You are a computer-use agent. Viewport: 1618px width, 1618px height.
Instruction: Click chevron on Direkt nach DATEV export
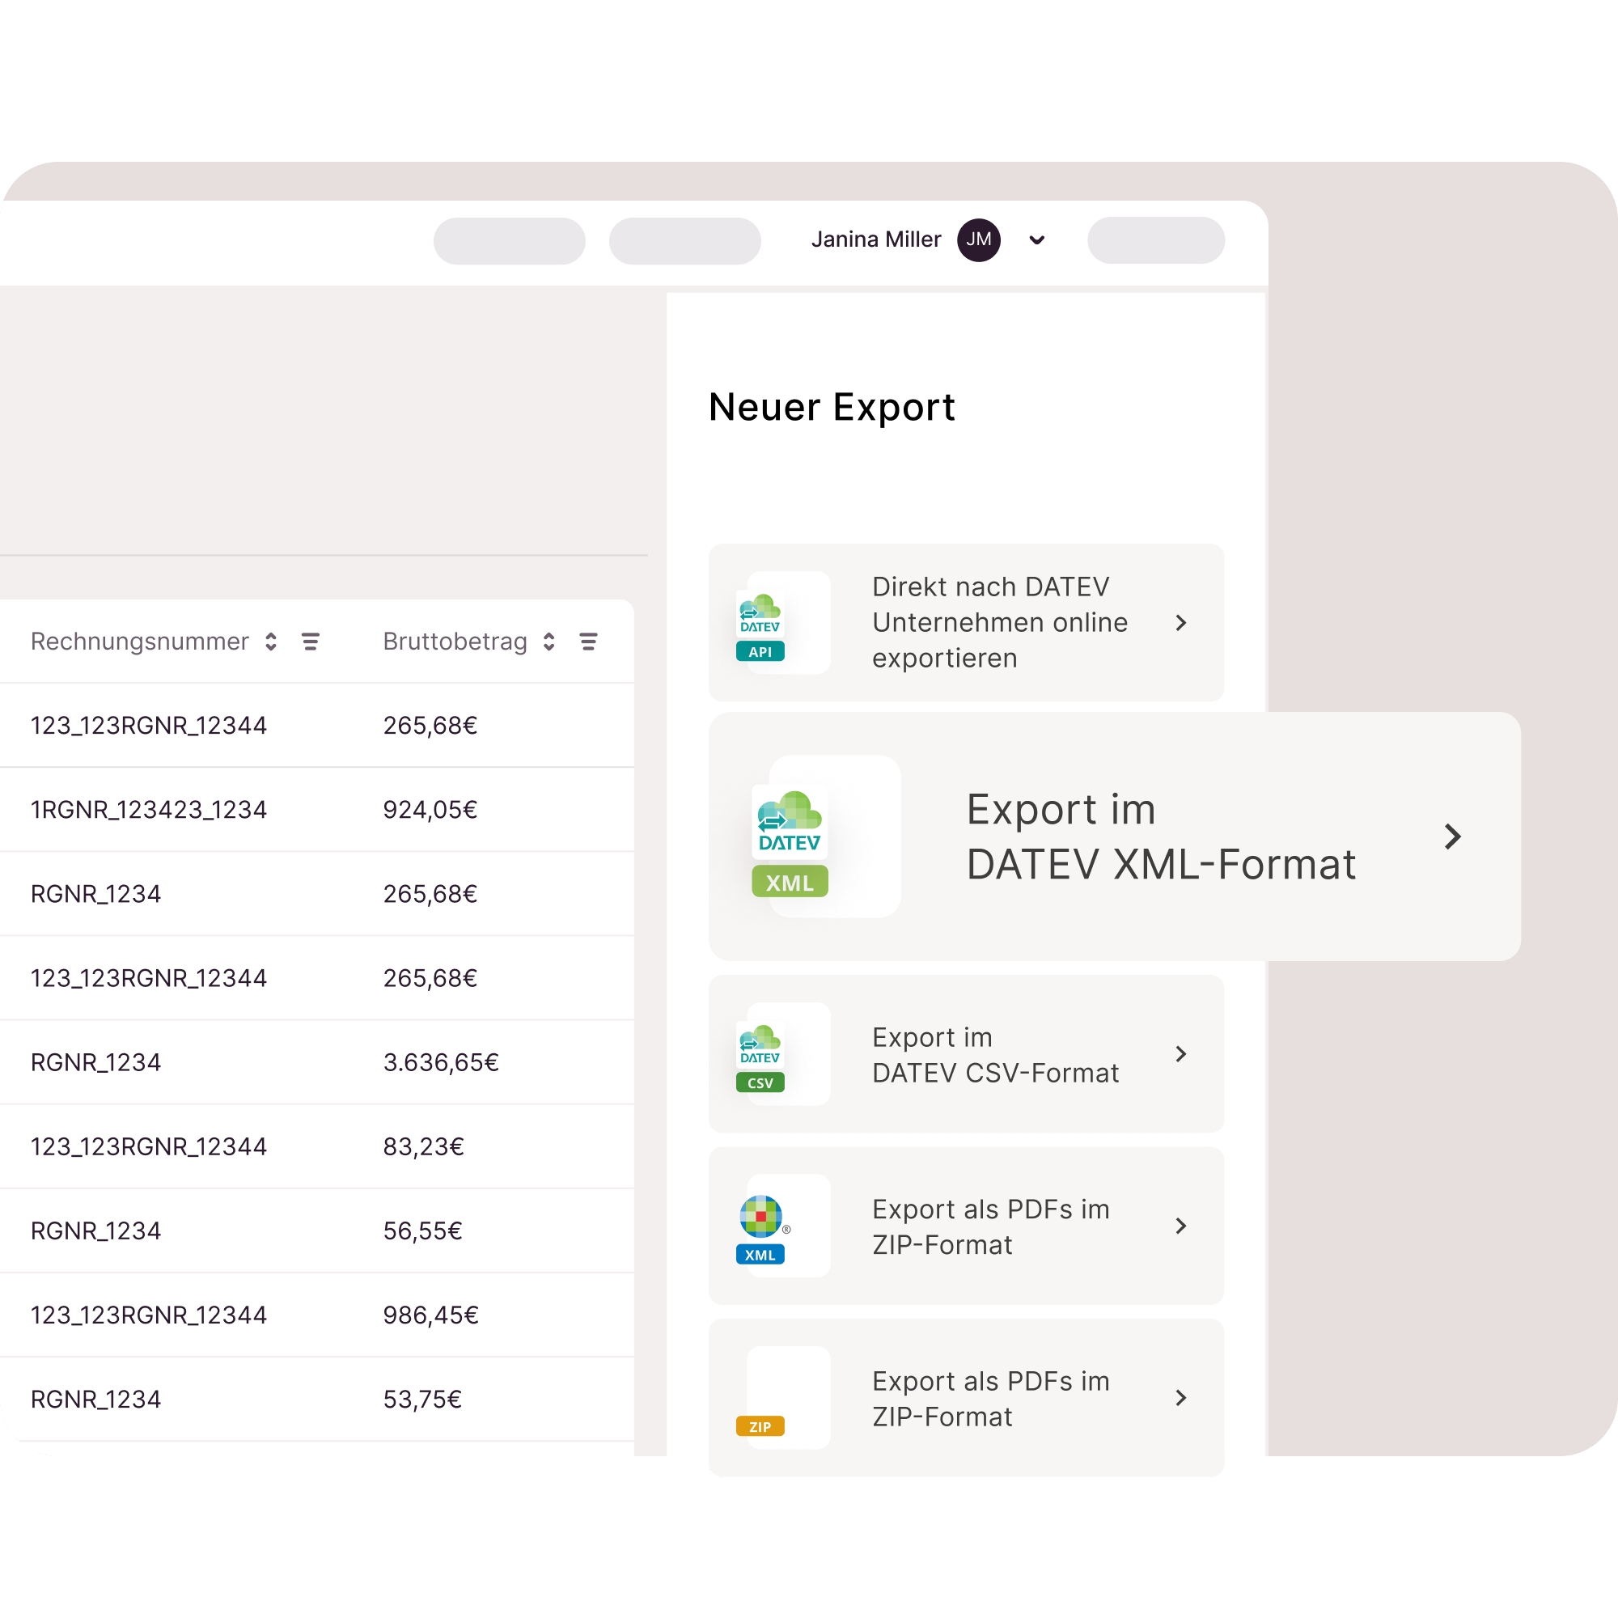coord(1181,623)
